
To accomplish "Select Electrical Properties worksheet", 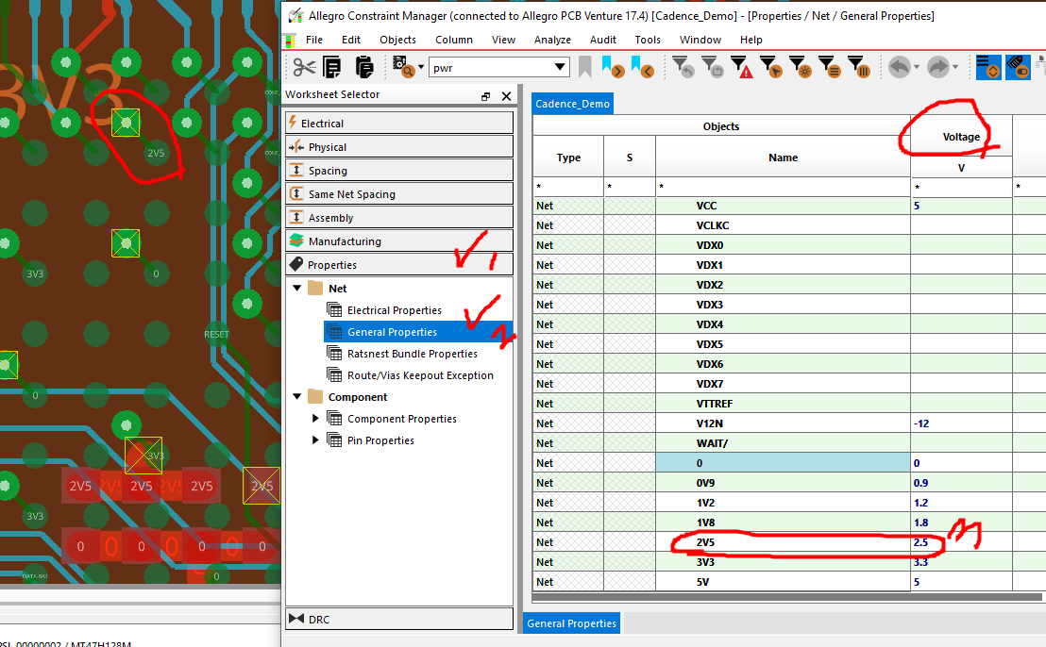I will point(395,310).
